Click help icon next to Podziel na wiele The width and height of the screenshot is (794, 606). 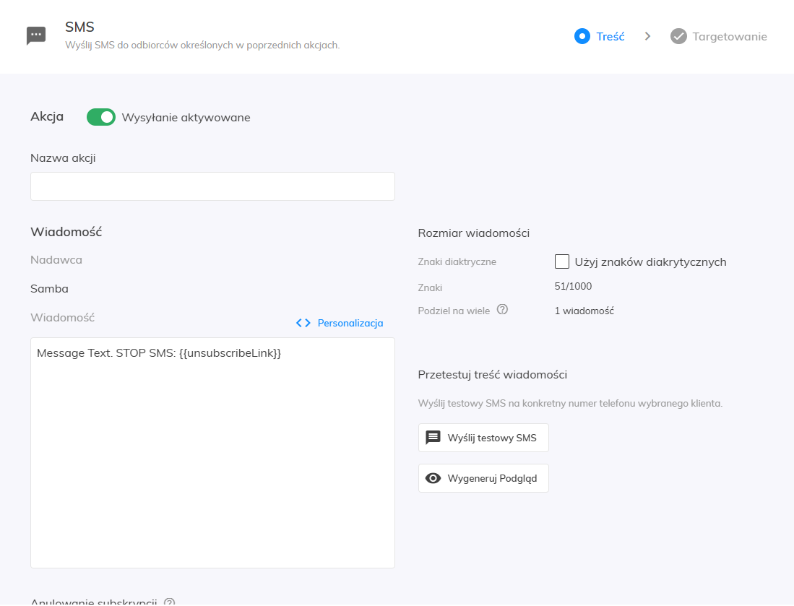pos(503,310)
